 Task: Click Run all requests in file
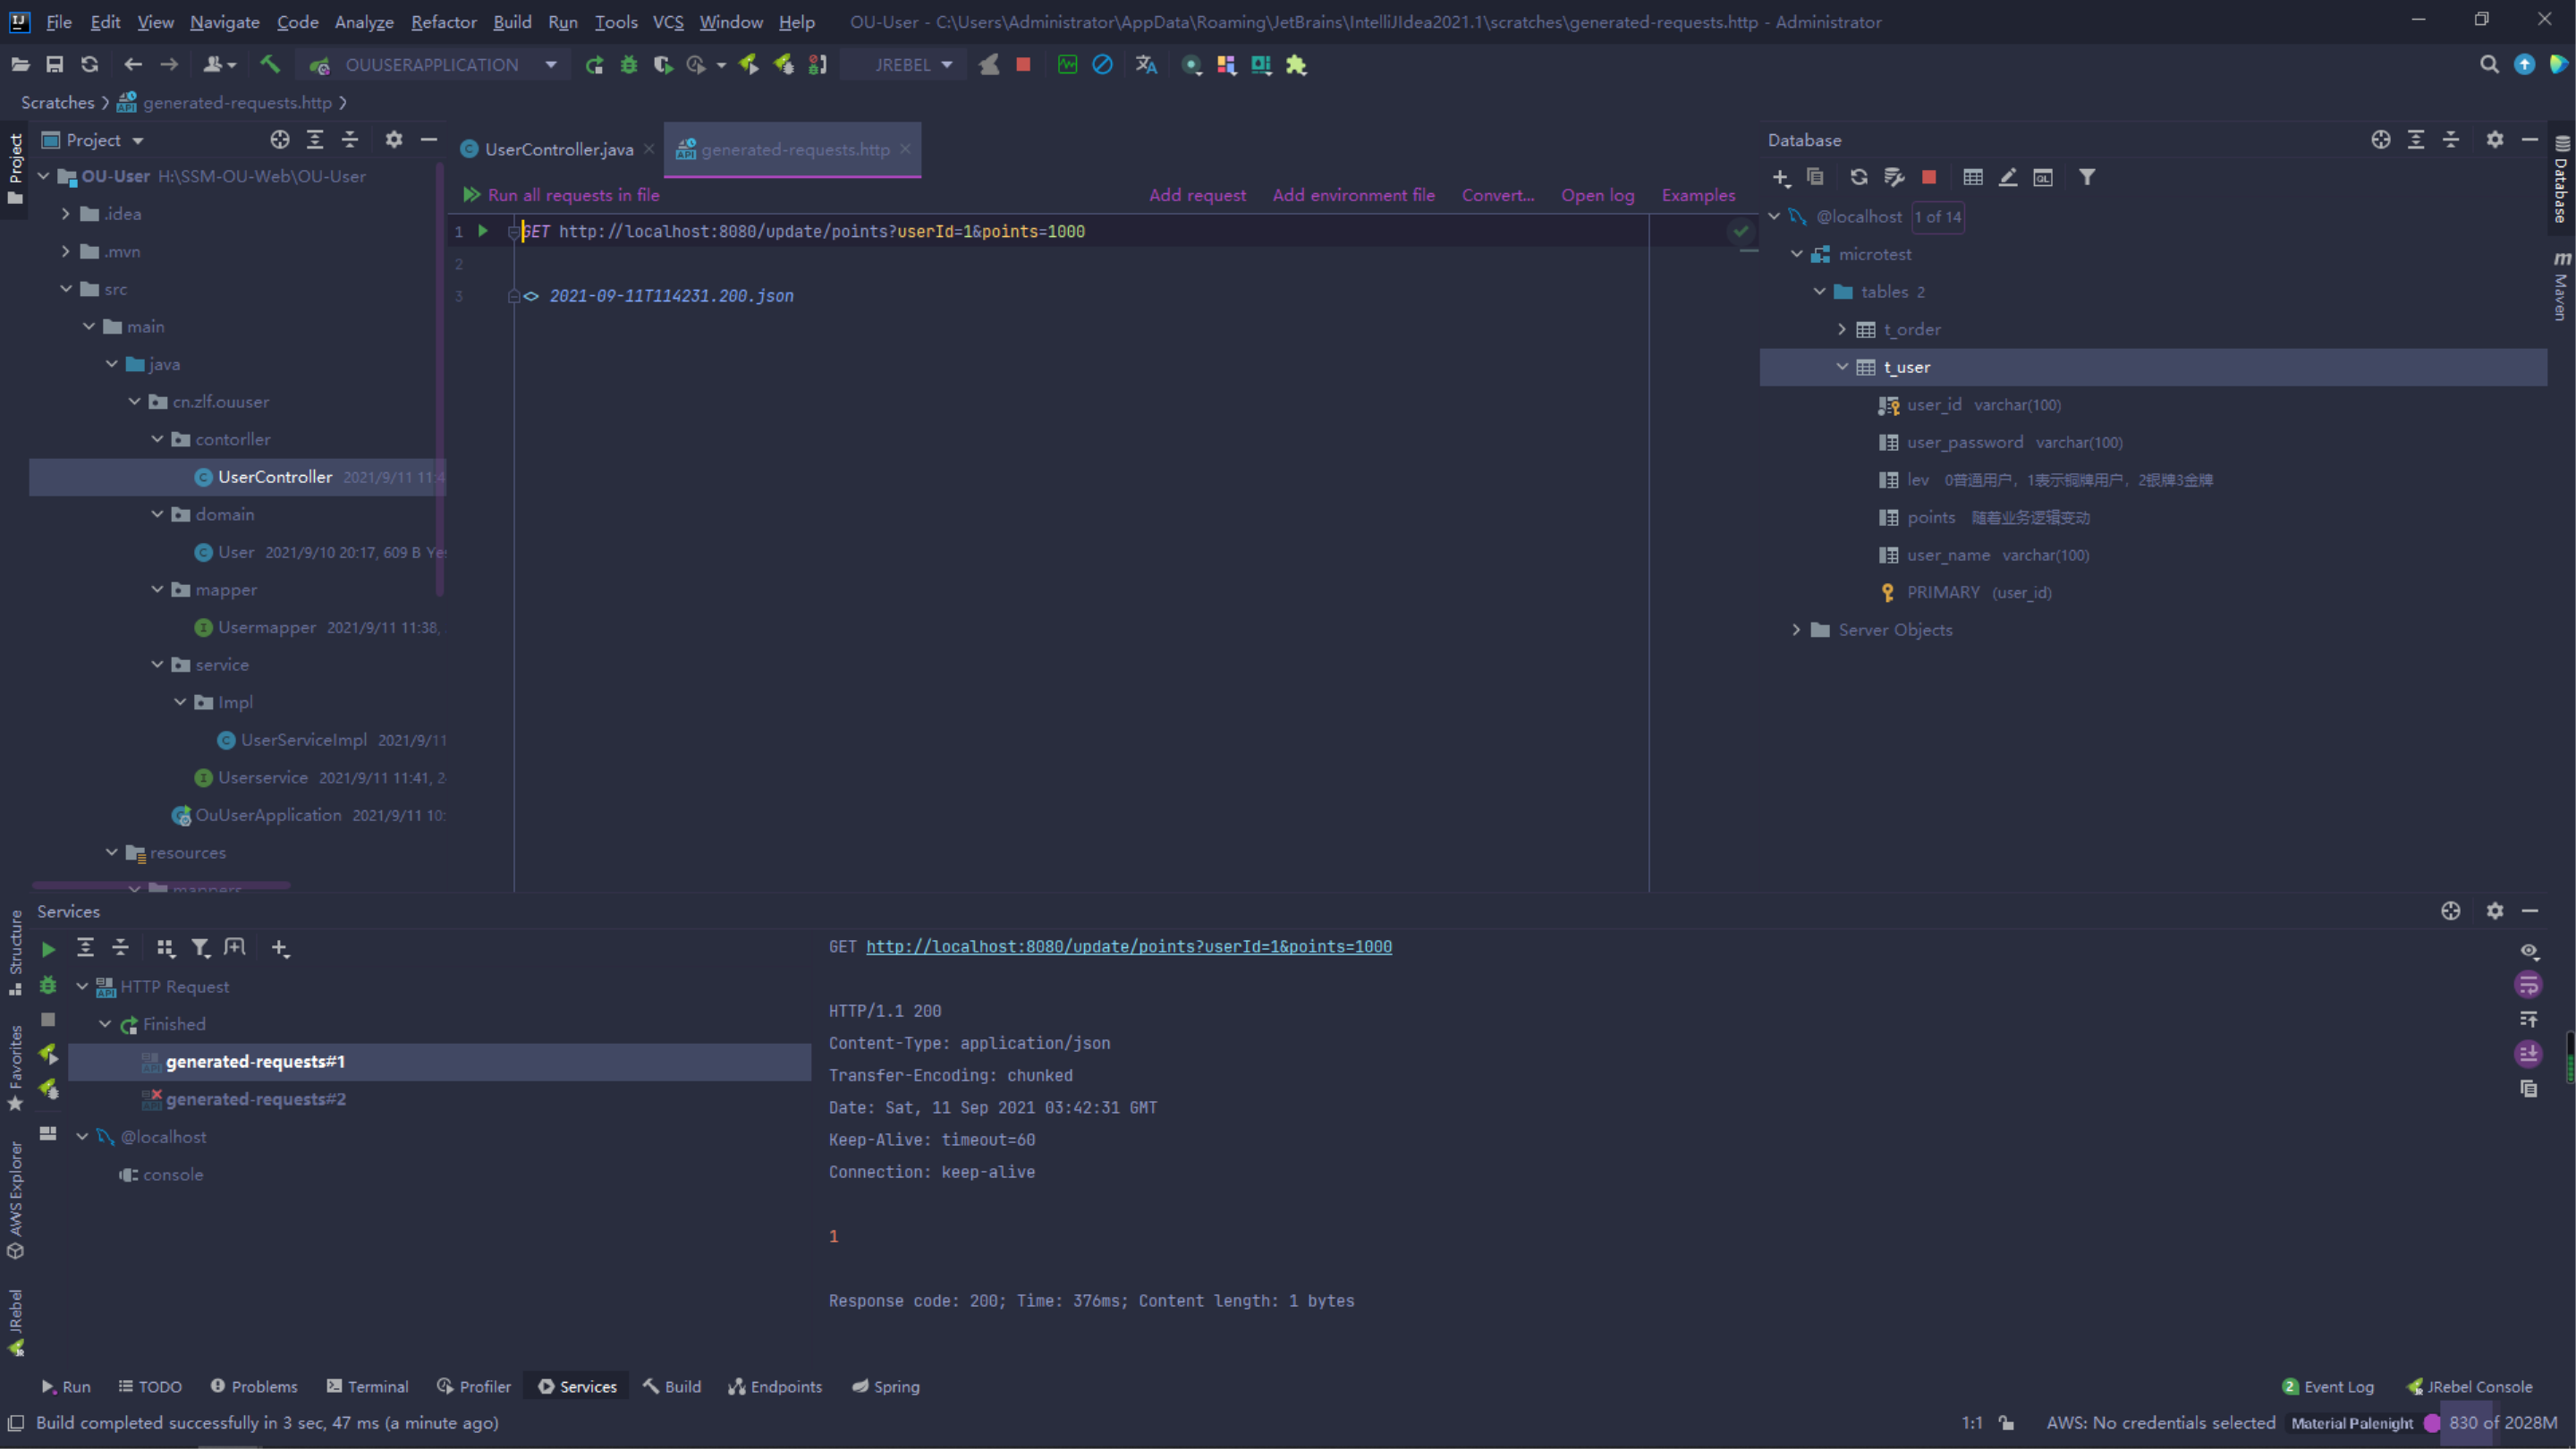tap(573, 195)
